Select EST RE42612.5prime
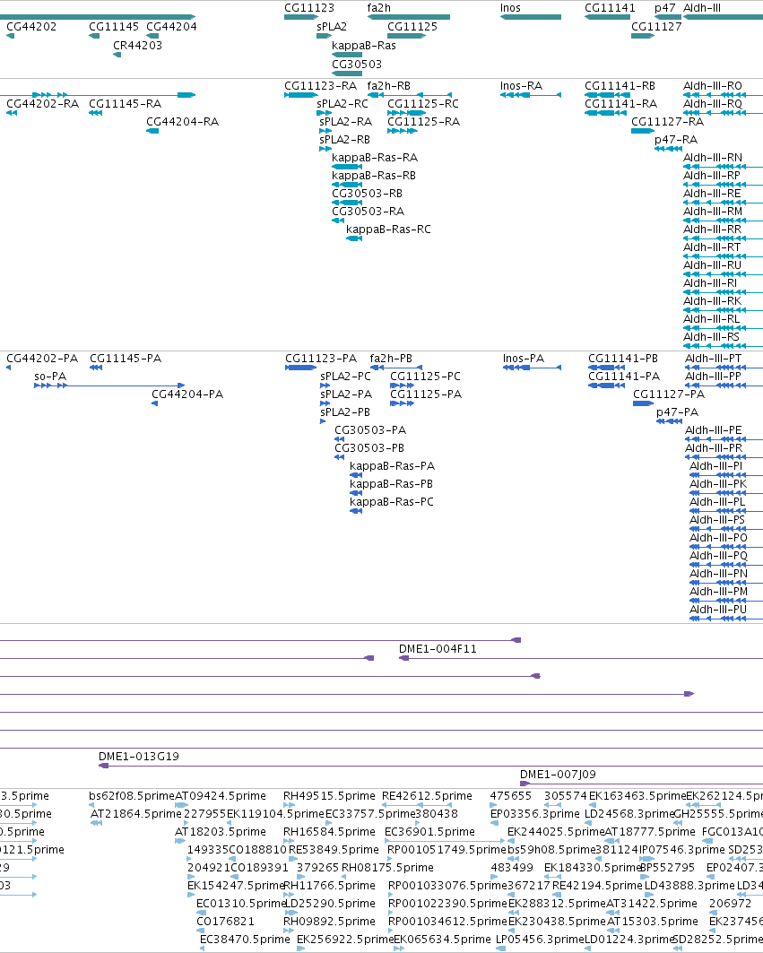This screenshot has width=763, height=953. point(427,796)
